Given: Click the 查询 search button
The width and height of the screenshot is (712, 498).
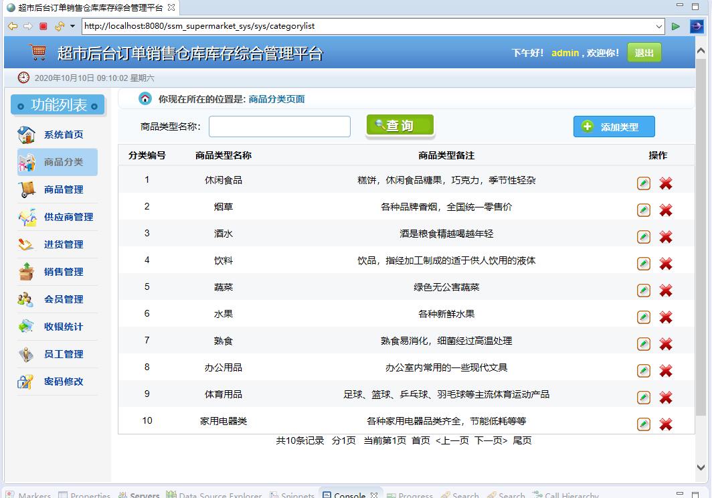Looking at the screenshot, I should (x=399, y=126).
